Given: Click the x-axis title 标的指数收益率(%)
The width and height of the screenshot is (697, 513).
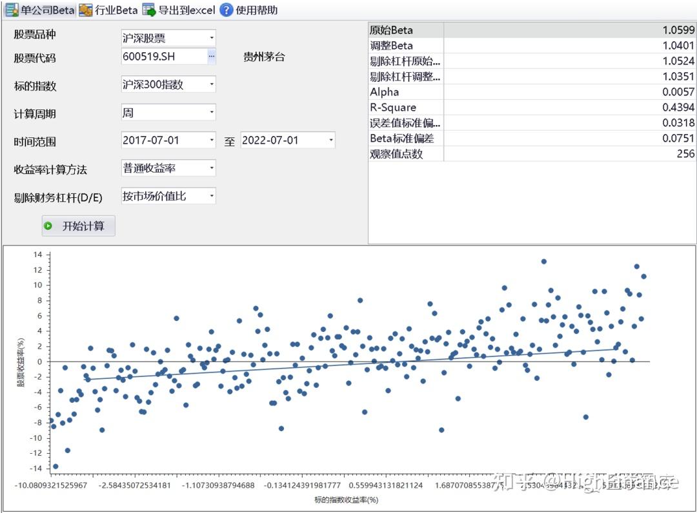Looking at the screenshot, I should 347,499.
